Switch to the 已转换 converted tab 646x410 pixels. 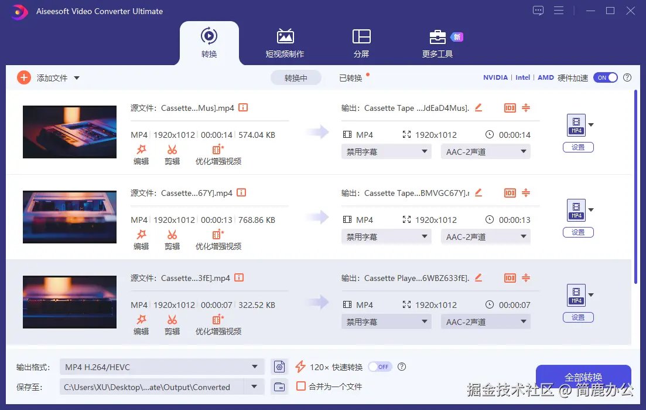(x=352, y=77)
